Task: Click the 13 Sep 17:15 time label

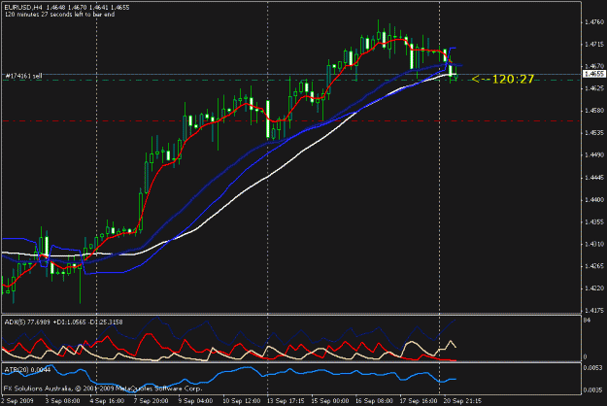Action: tap(287, 401)
